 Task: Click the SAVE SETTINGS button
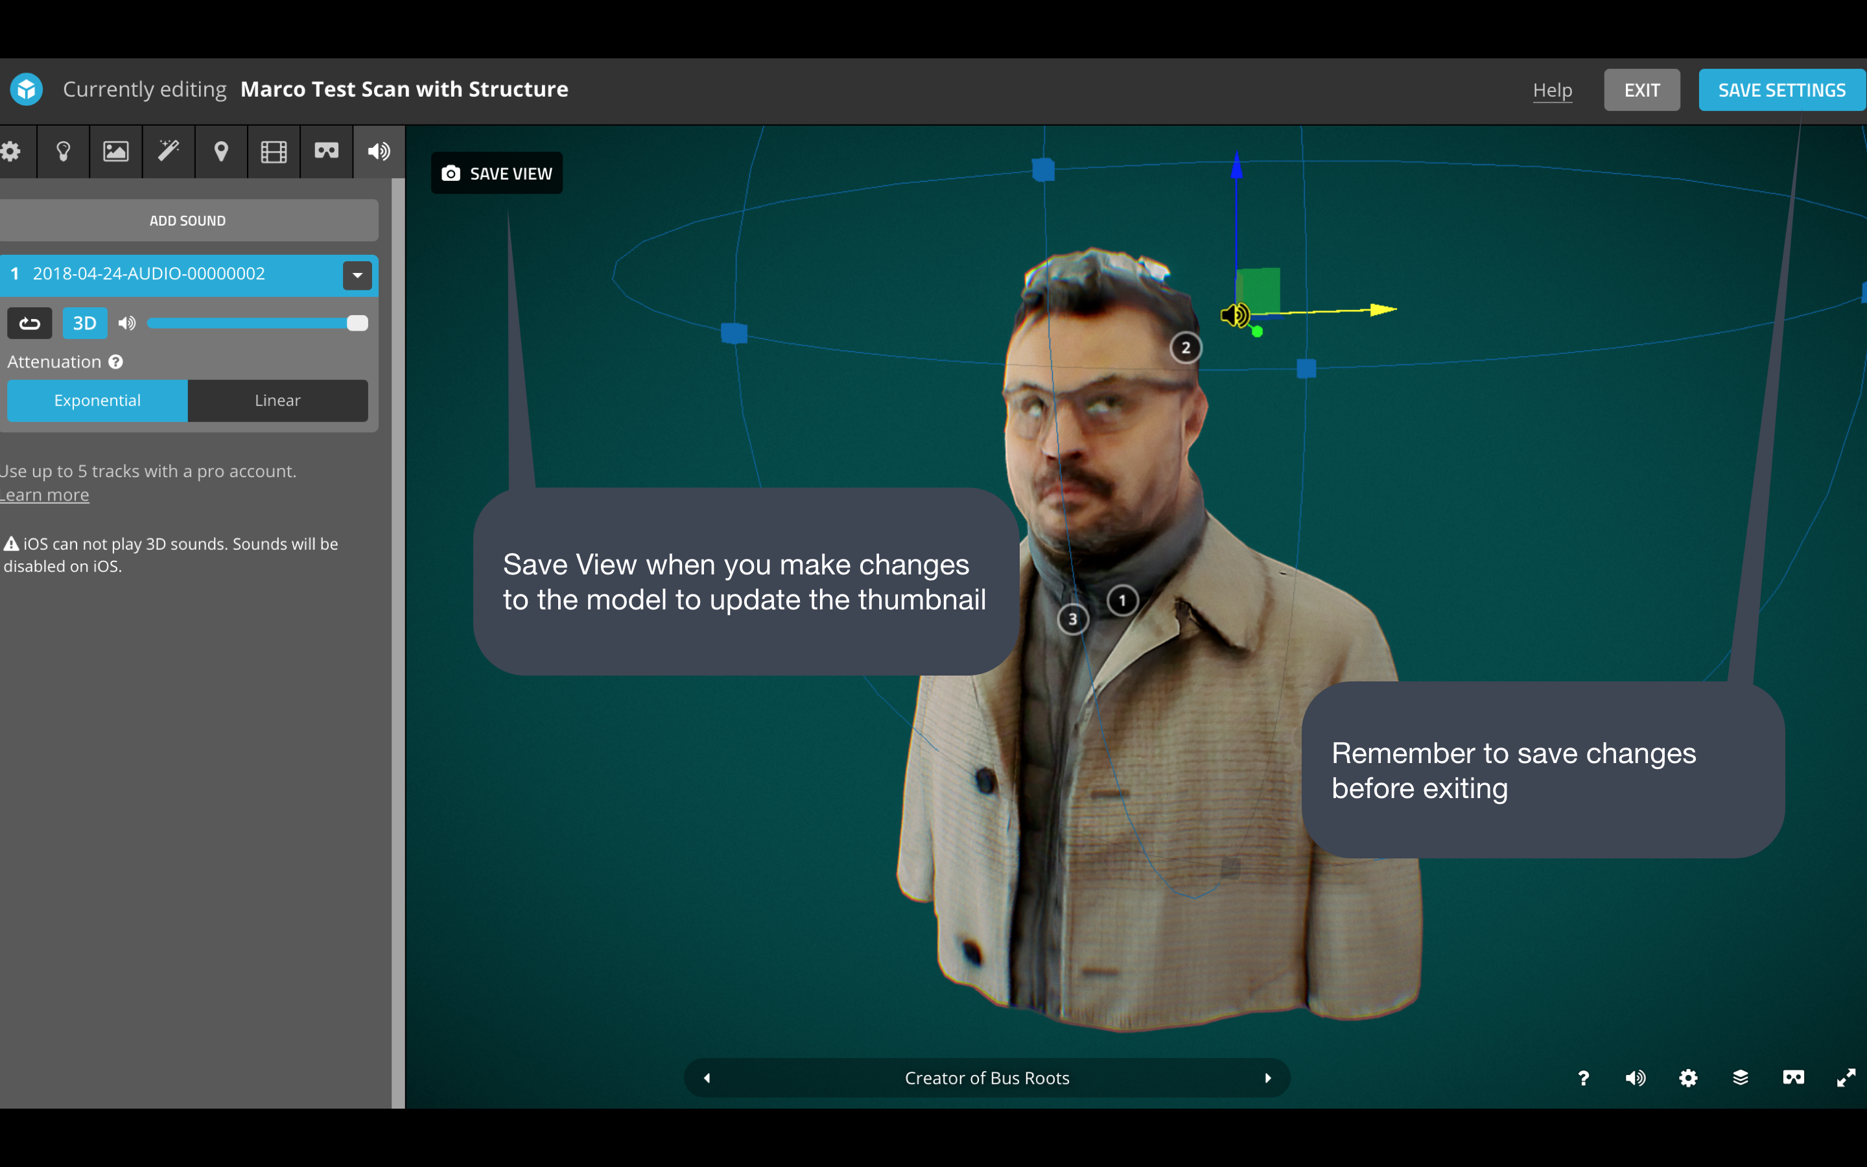1781,90
